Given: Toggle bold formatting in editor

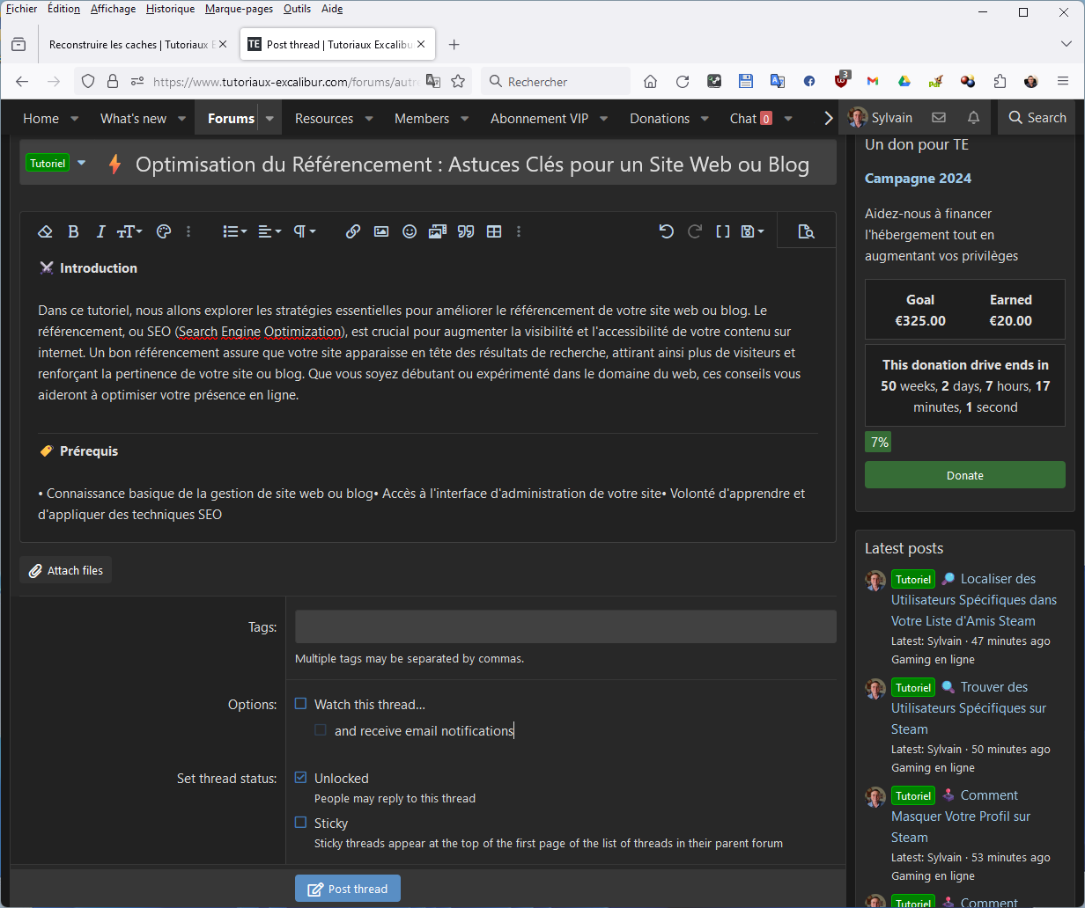Looking at the screenshot, I should (x=73, y=231).
